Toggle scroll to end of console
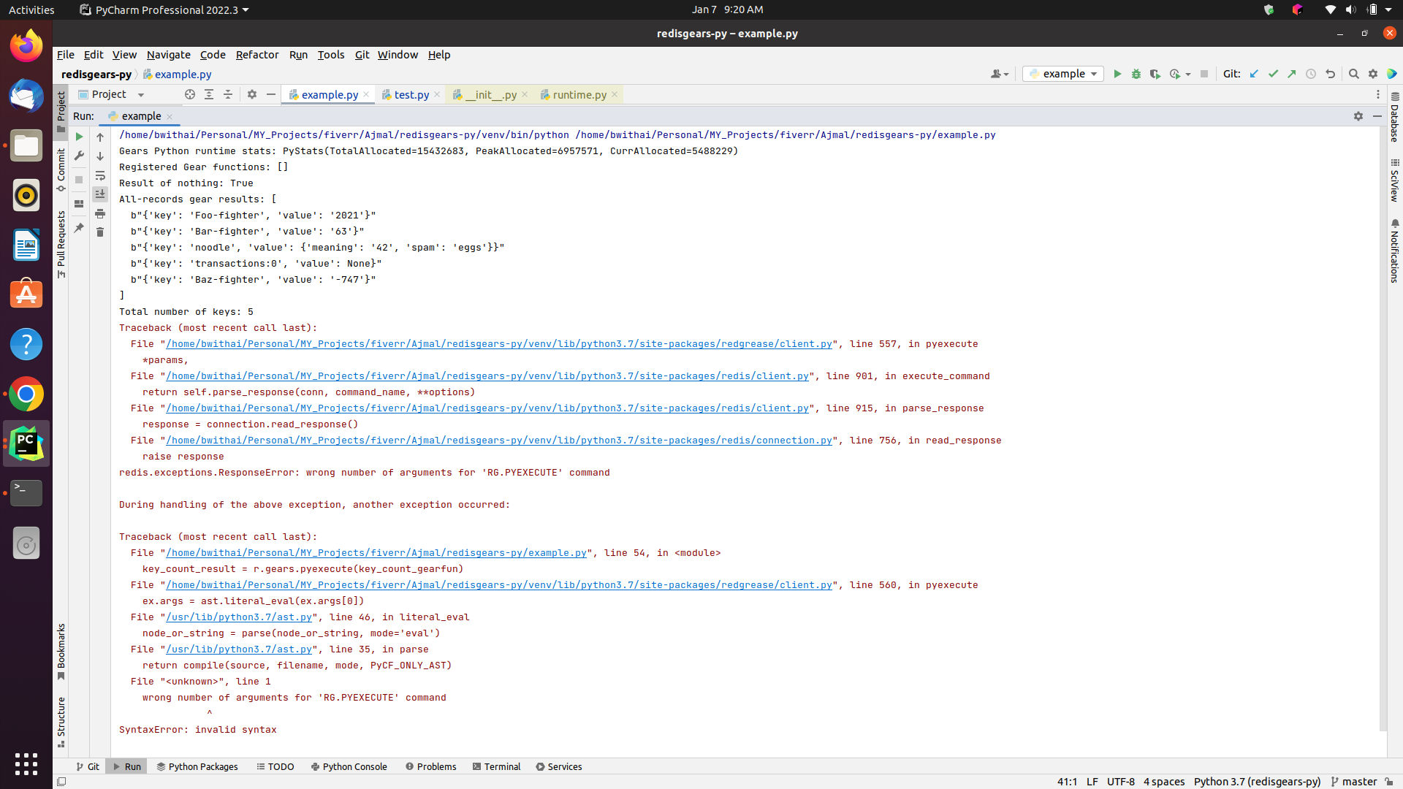The width and height of the screenshot is (1403, 789). click(100, 194)
